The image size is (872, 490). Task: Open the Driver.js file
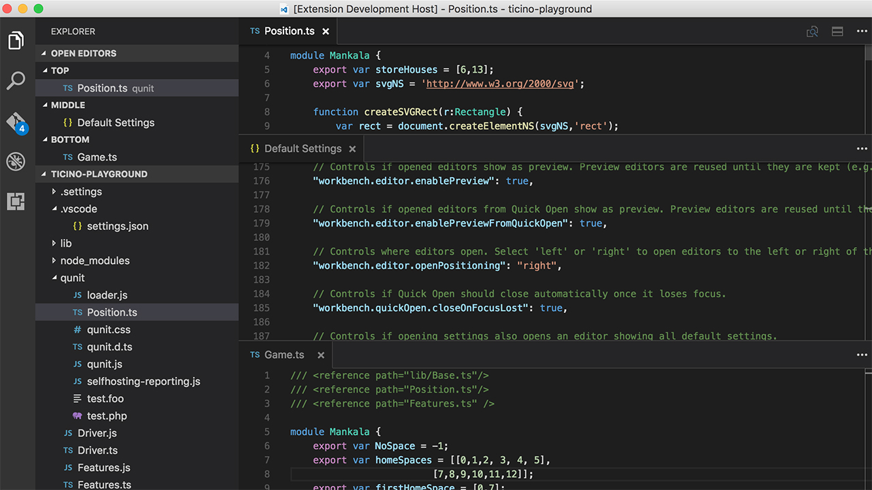click(95, 433)
